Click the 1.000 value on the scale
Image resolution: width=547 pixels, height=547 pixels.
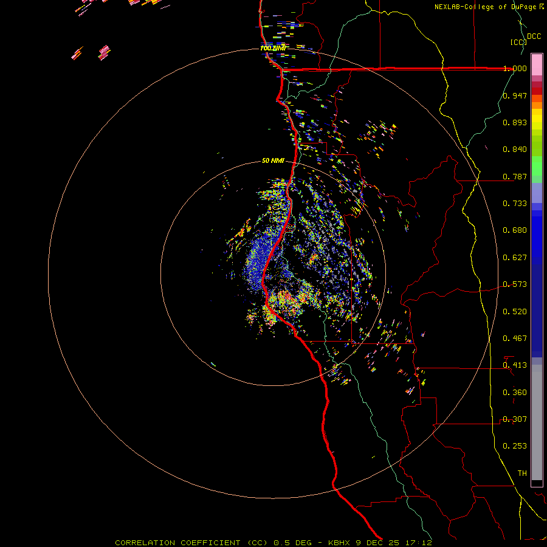515,69
